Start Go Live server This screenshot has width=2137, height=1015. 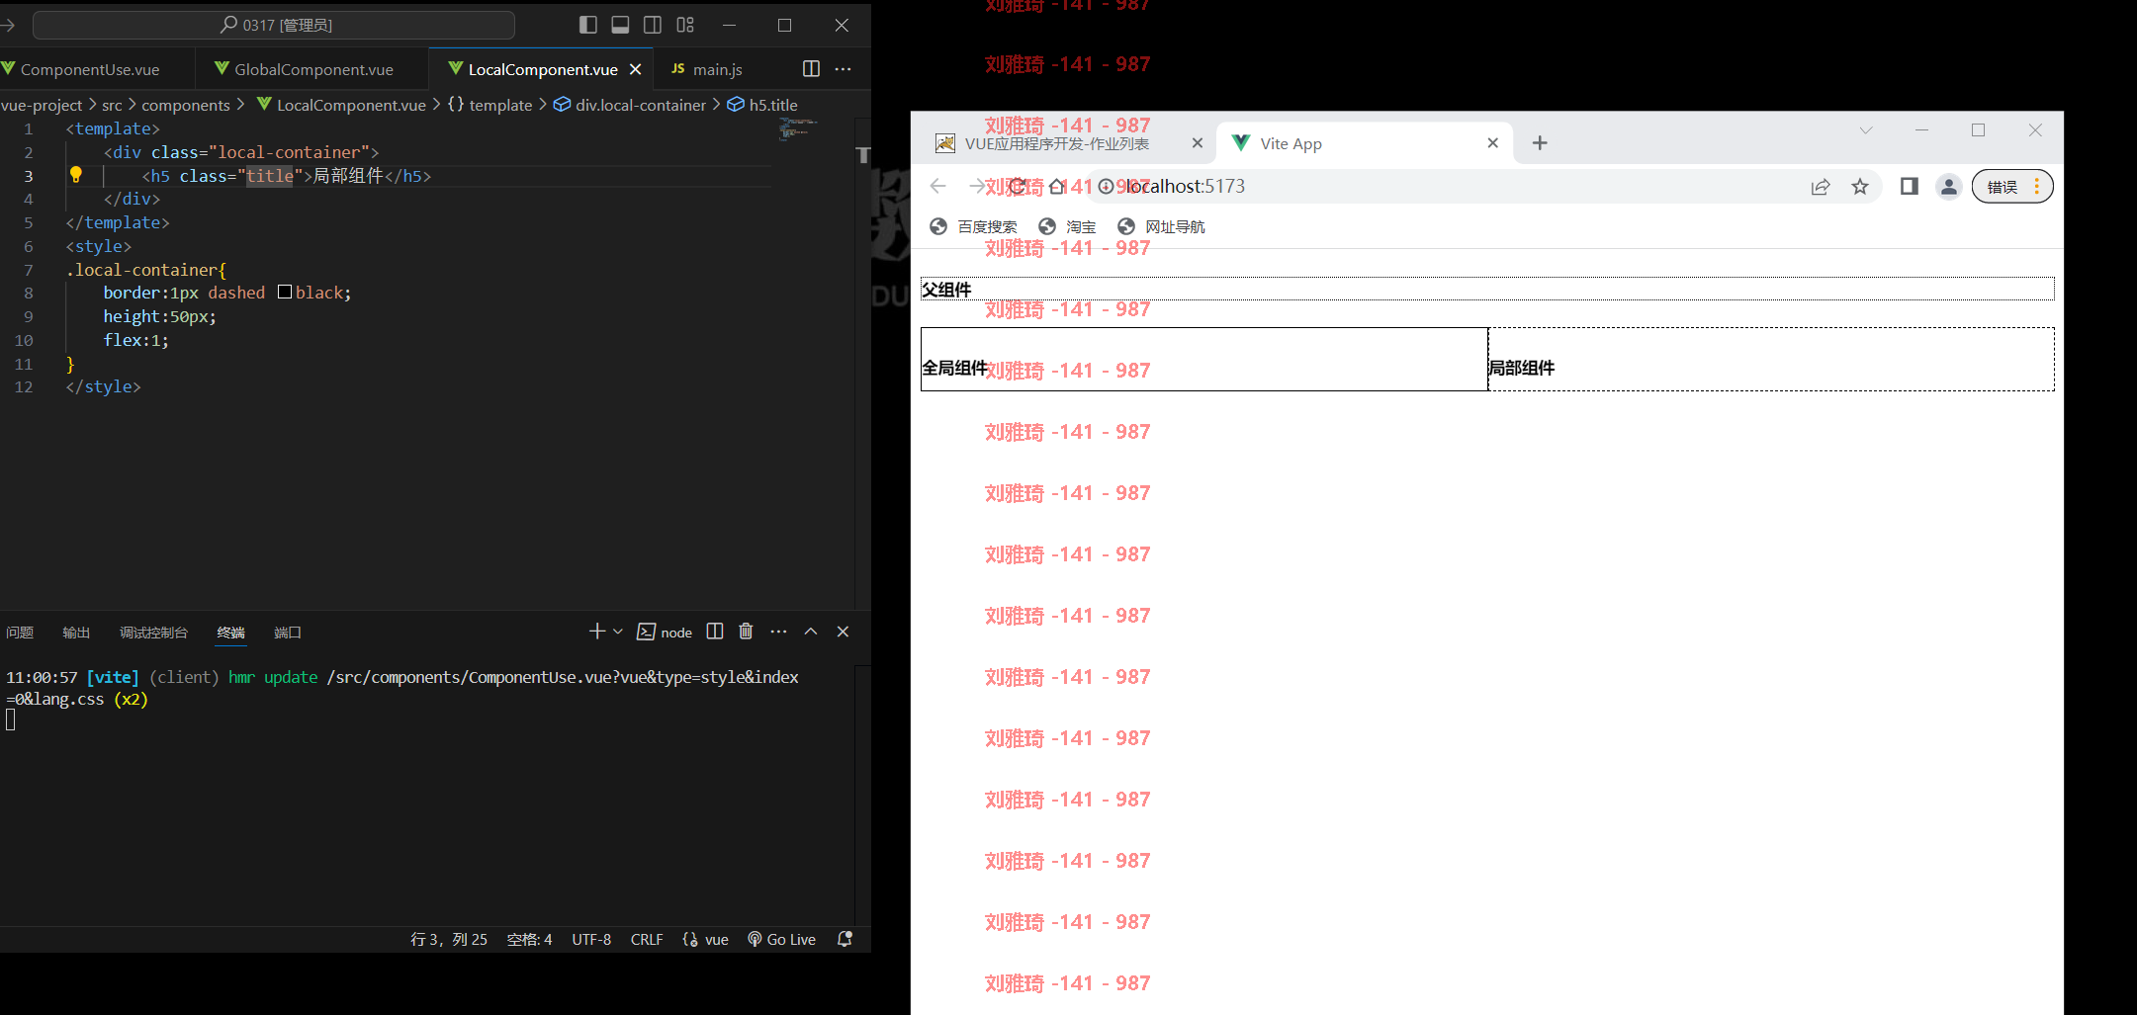coord(782,939)
